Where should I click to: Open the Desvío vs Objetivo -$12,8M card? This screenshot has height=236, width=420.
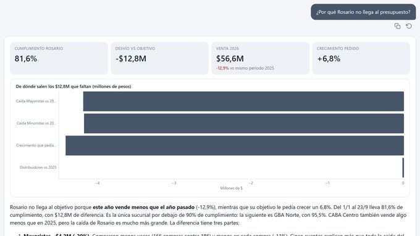(159, 59)
